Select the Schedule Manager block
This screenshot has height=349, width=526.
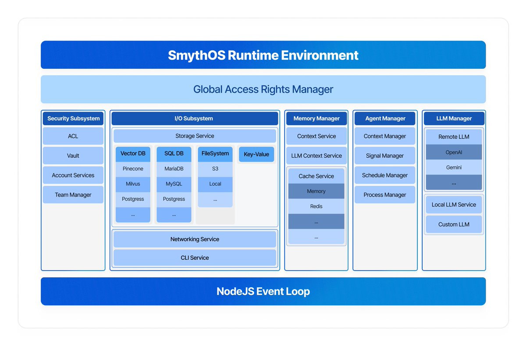click(x=385, y=175)
